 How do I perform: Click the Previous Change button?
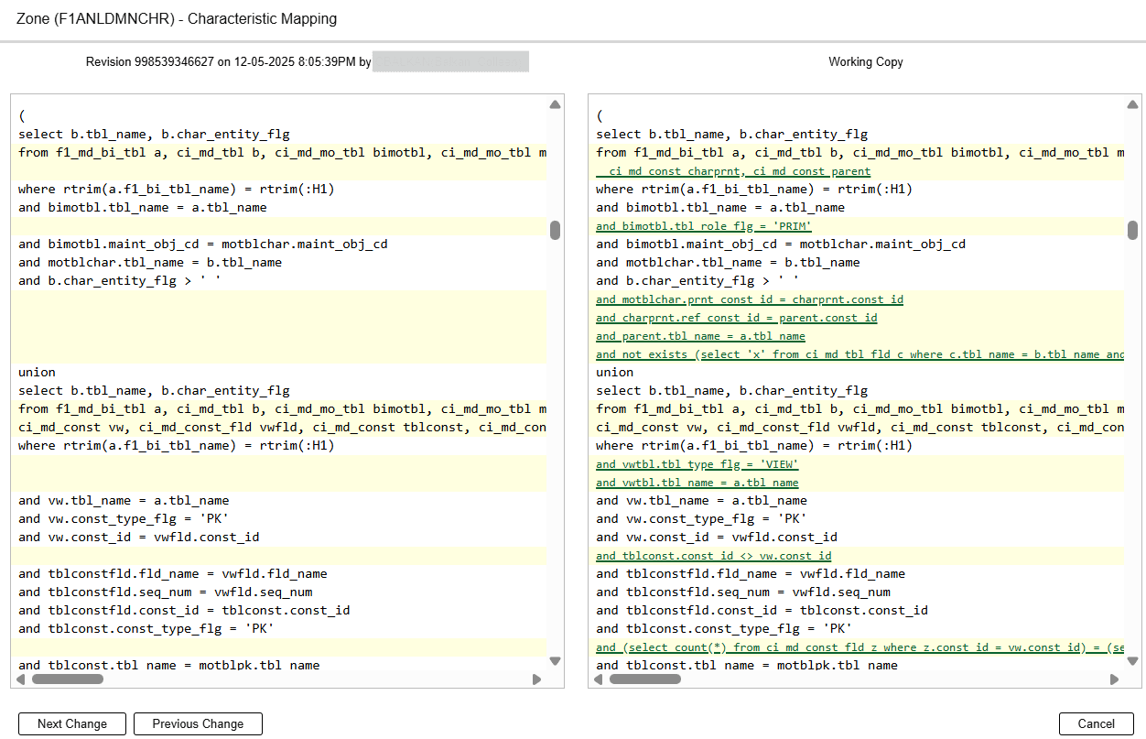[198, 723]
